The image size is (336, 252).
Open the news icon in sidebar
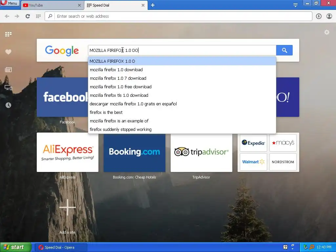coord(8,70)
